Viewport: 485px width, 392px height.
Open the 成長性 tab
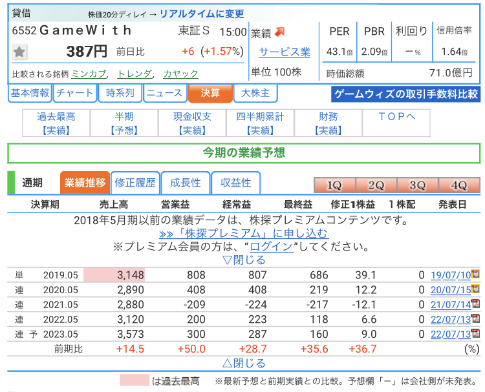click(186, 183)
